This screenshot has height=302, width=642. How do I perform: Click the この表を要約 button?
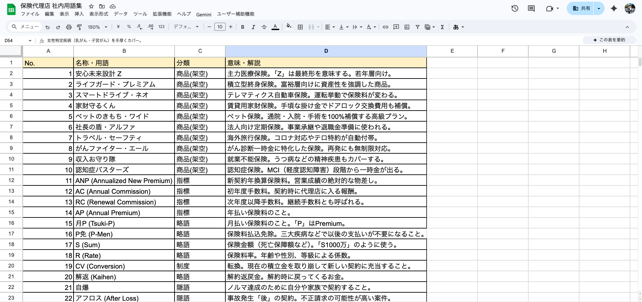[609, 40]
